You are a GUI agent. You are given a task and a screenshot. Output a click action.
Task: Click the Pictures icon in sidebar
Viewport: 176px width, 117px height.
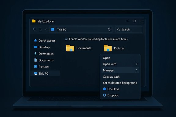point(35,67)
